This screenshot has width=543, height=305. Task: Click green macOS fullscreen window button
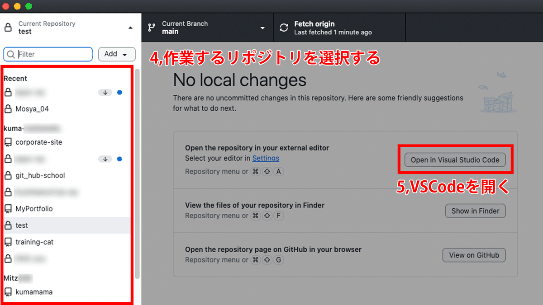29,6
